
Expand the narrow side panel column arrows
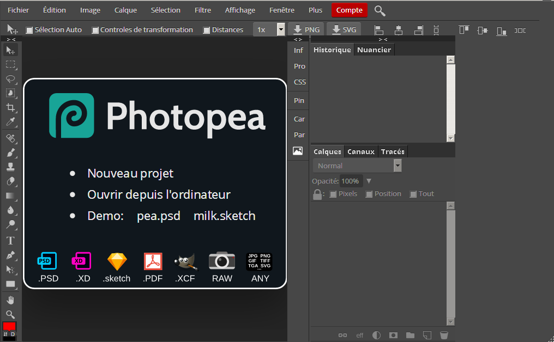pyautogui.click(x=298, y=40)
